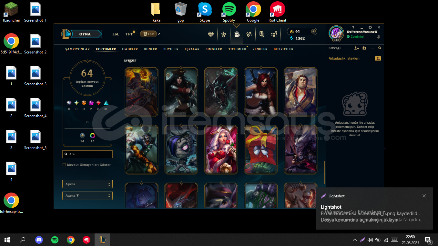Switch to the RENKLER tab

[260, 49]
